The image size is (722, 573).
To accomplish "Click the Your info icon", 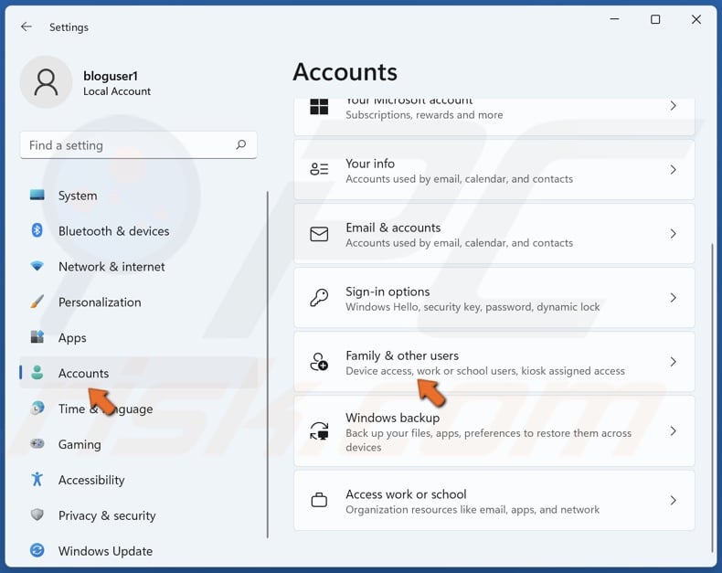I will pyautogui.click(x=319, y=169).
